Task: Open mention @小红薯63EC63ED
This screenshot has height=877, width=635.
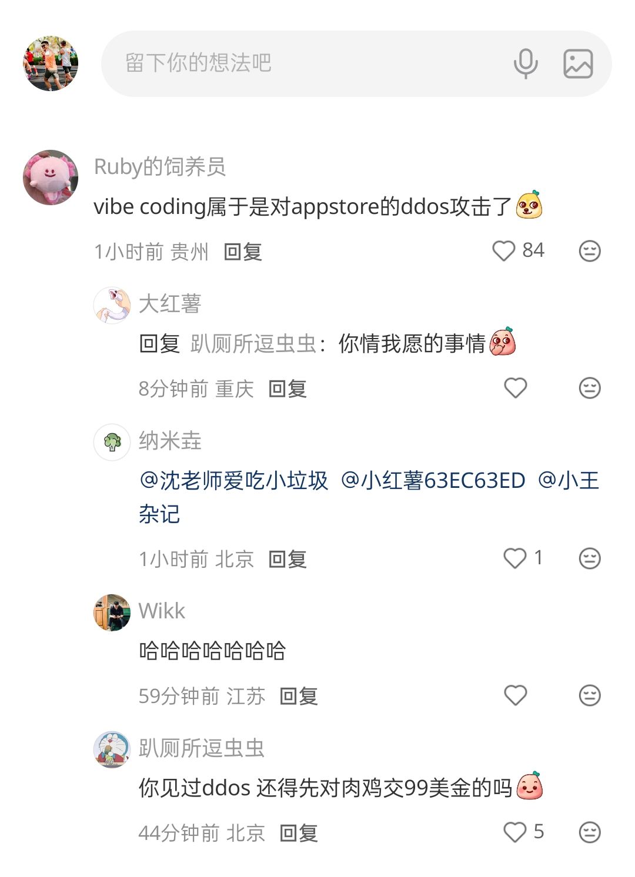Action: click(433, 481)
